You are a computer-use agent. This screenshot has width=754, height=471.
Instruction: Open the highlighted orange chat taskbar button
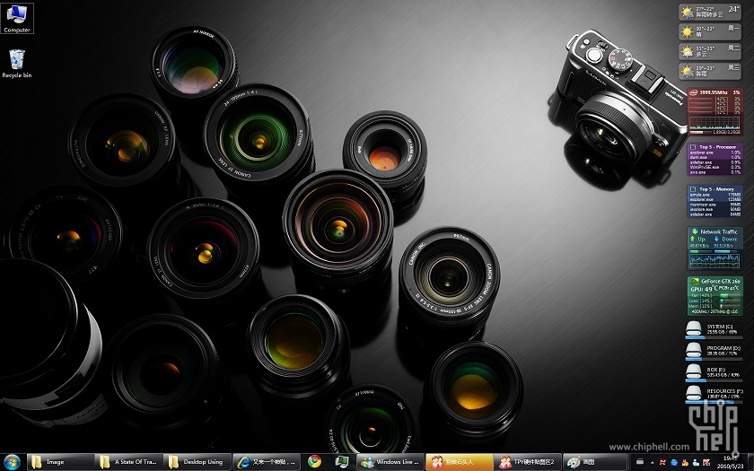pos(459,462)
